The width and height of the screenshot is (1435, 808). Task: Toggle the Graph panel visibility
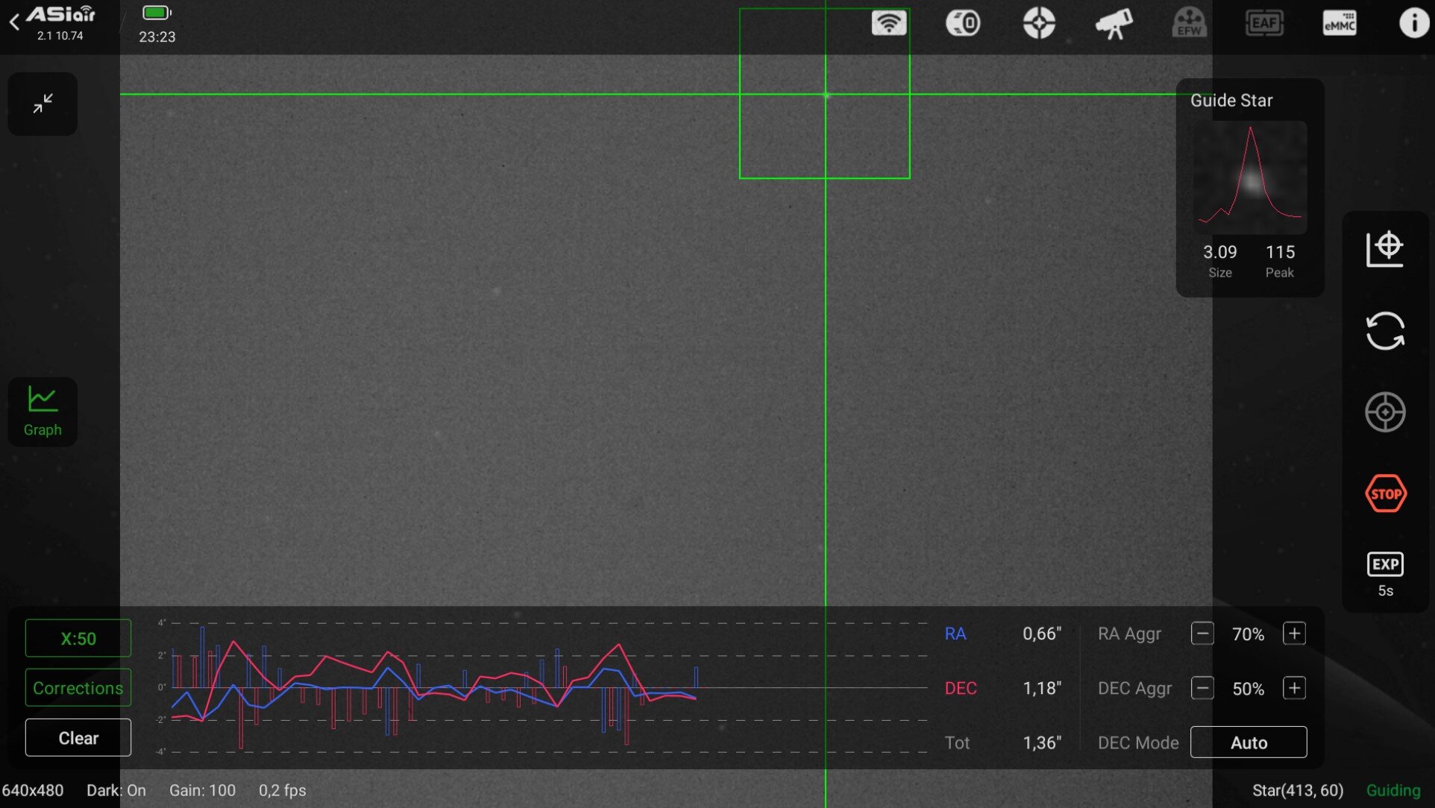click(43, 411)
